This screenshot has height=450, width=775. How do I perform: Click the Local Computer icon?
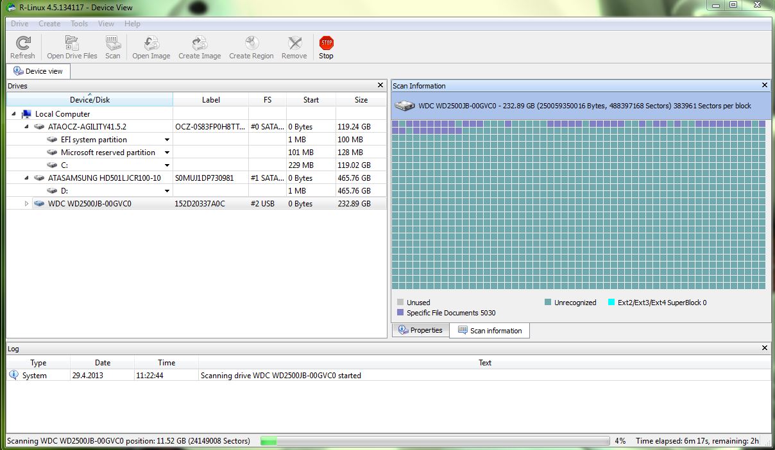tap(26, 114)
